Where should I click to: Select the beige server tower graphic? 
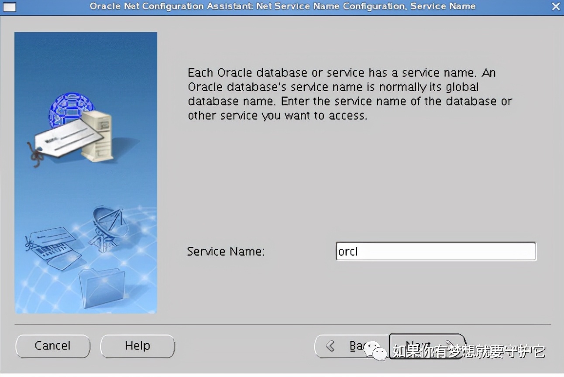pos(97,135)
